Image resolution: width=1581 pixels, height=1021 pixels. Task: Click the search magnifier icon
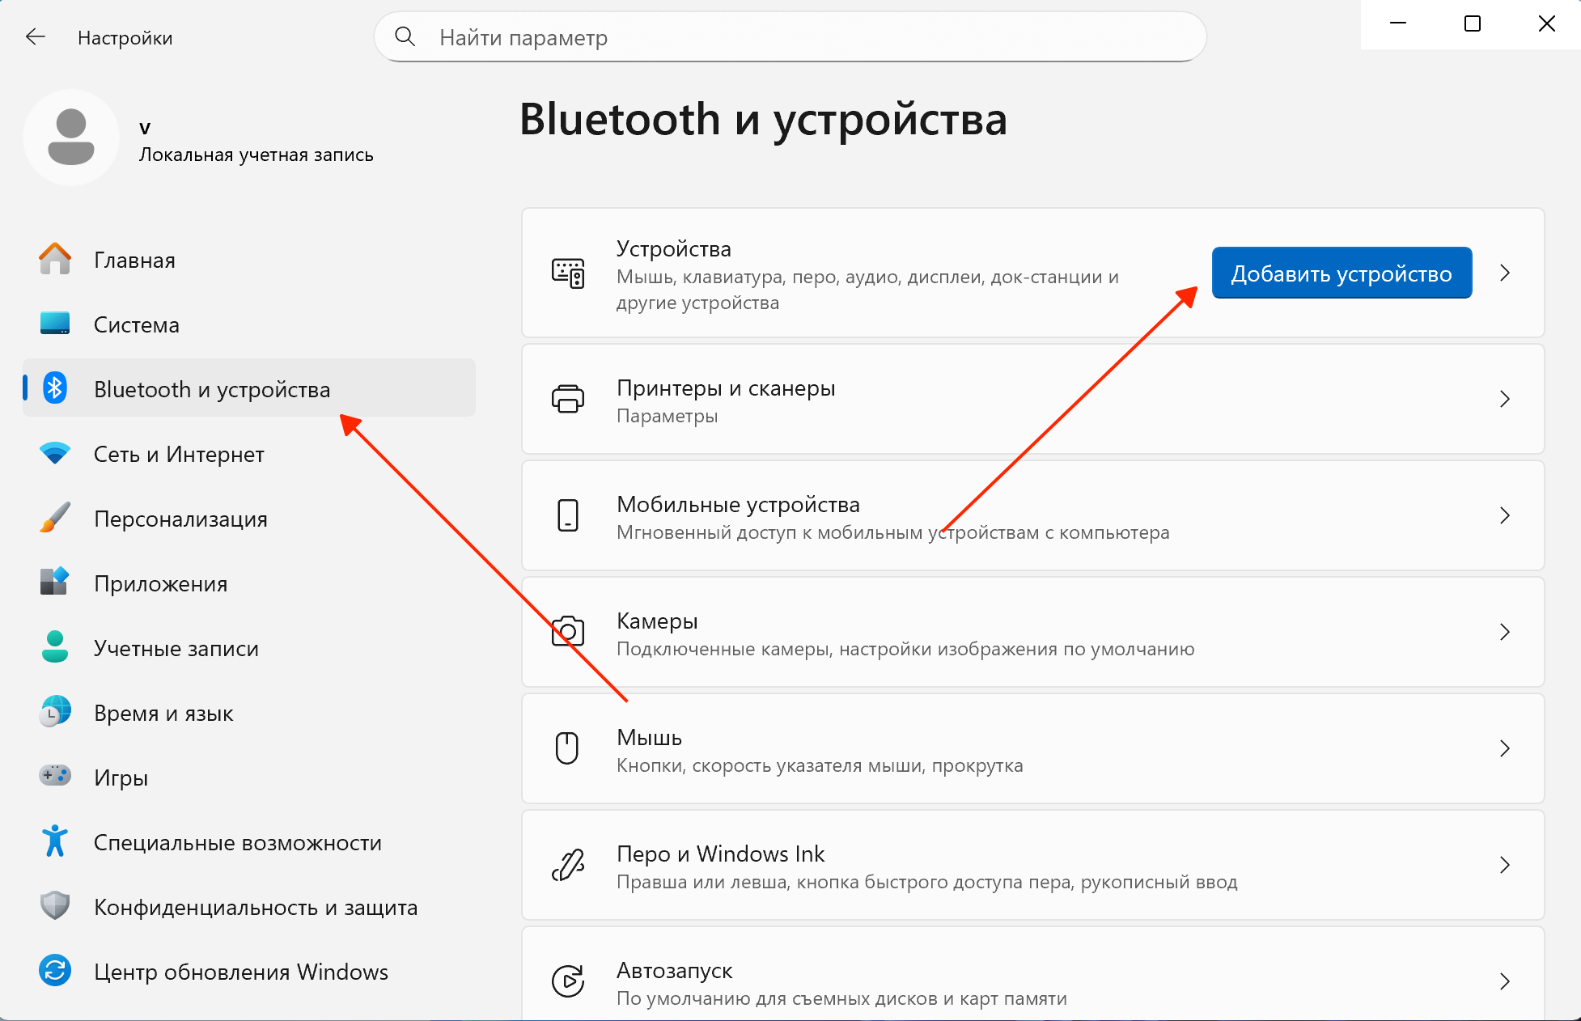[405, 36]
